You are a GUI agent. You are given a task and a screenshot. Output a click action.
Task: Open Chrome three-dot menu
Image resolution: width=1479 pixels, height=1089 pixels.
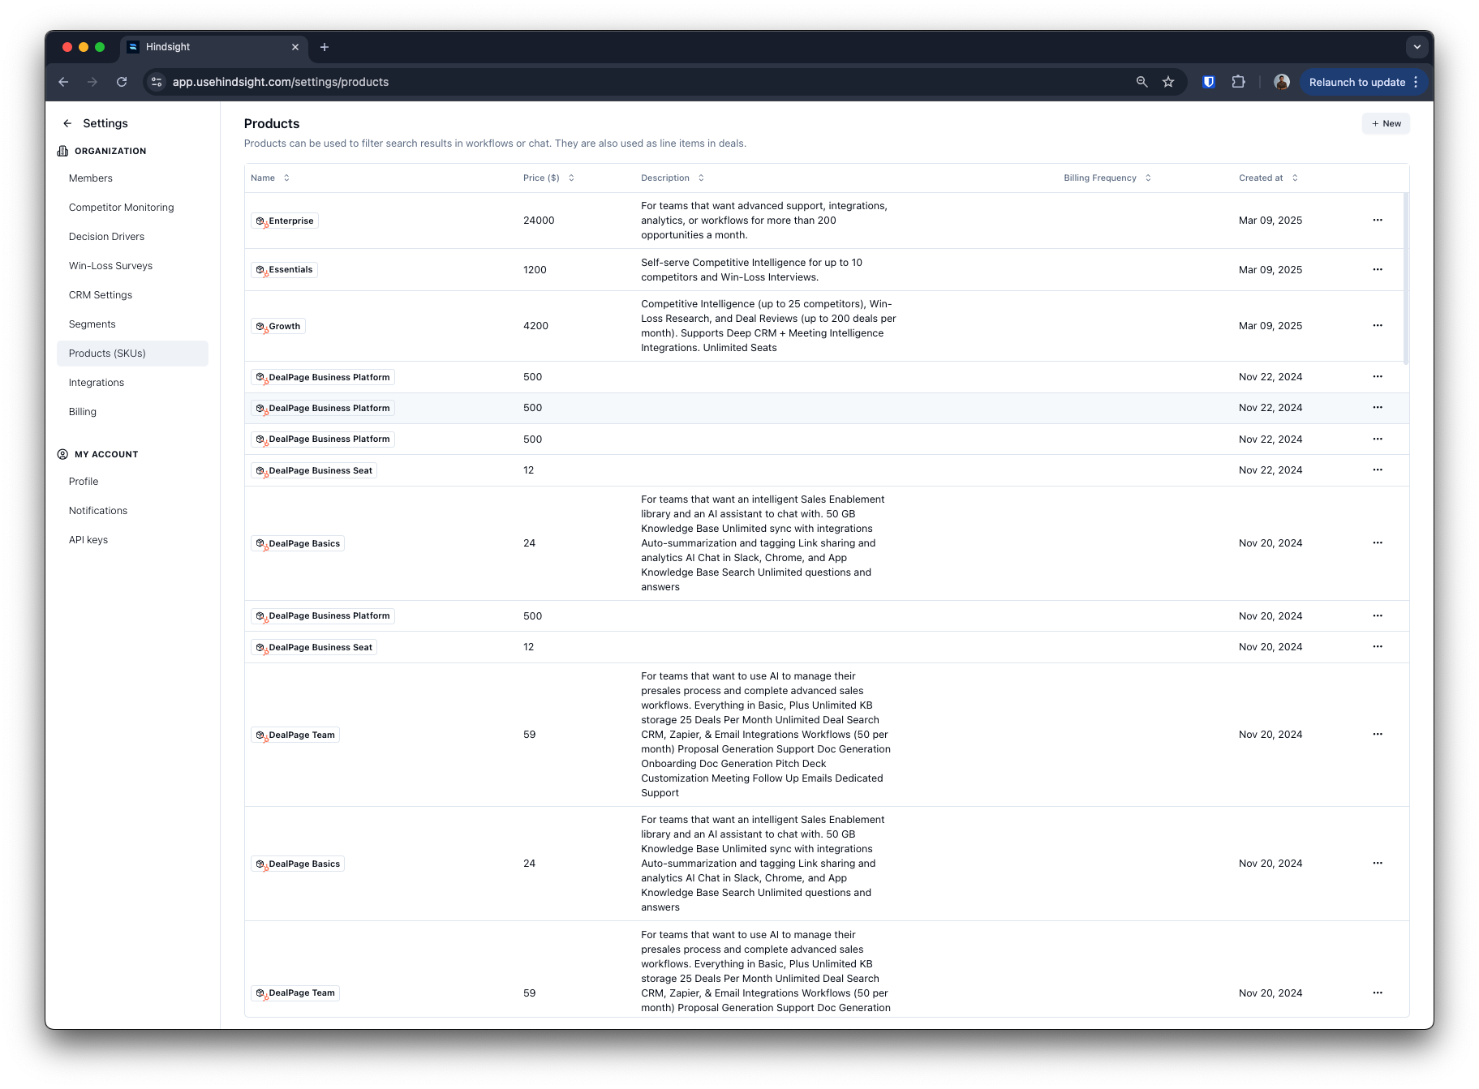click(x=1416, y=82)
